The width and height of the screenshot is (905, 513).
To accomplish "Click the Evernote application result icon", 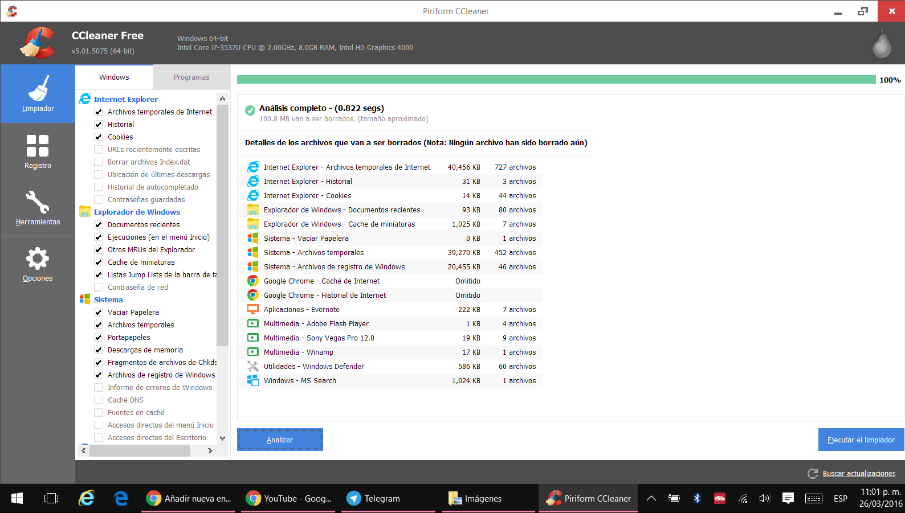I will [x=252, y=309].
